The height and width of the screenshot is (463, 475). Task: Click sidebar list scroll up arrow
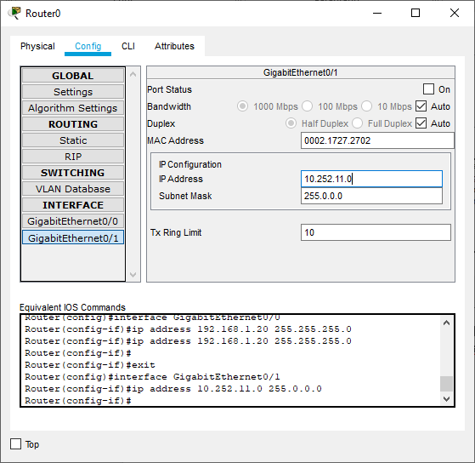pyautogui.click(x=133, y=74)
